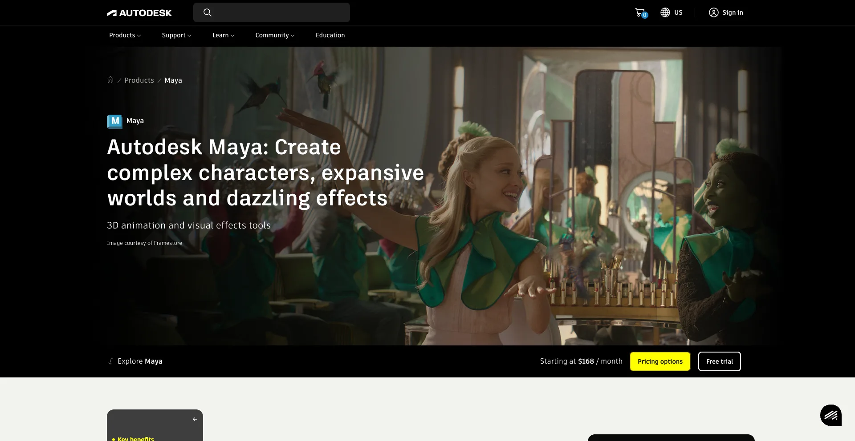Viewport: 855px width, 441px height.
Task: Collapse the side panel with the back arrow
Action: click(195, 419)
